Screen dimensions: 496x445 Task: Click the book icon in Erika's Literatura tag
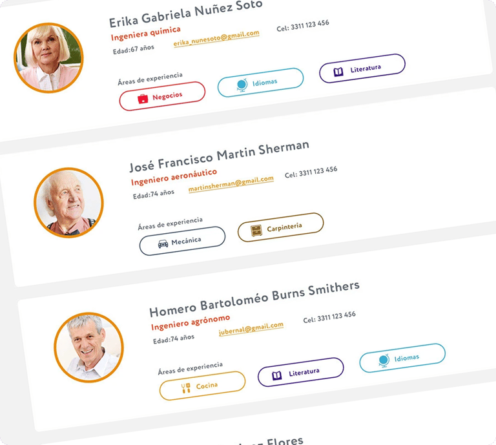(x=338, y=72)
